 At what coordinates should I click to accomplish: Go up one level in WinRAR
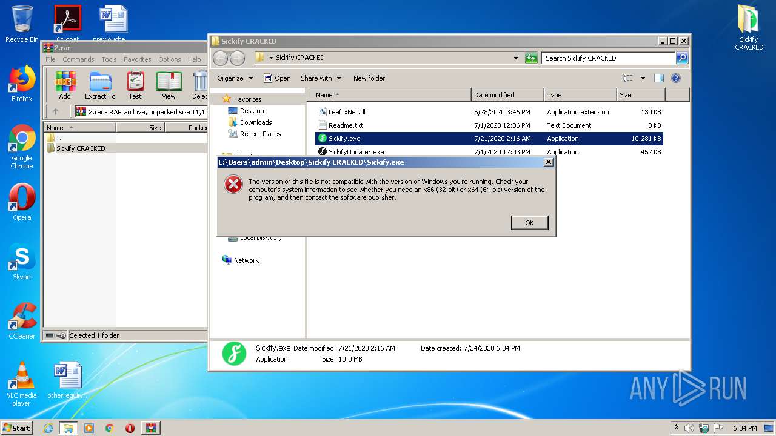56,111
